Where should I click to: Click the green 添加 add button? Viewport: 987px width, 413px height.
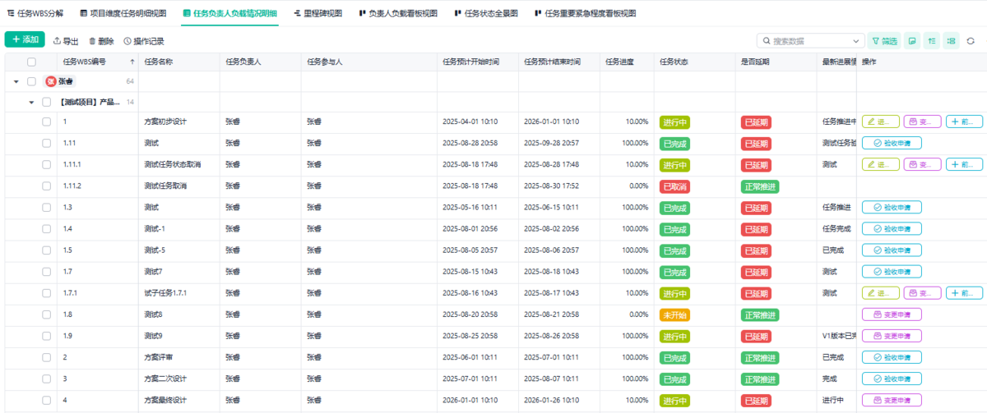(25, 39)
